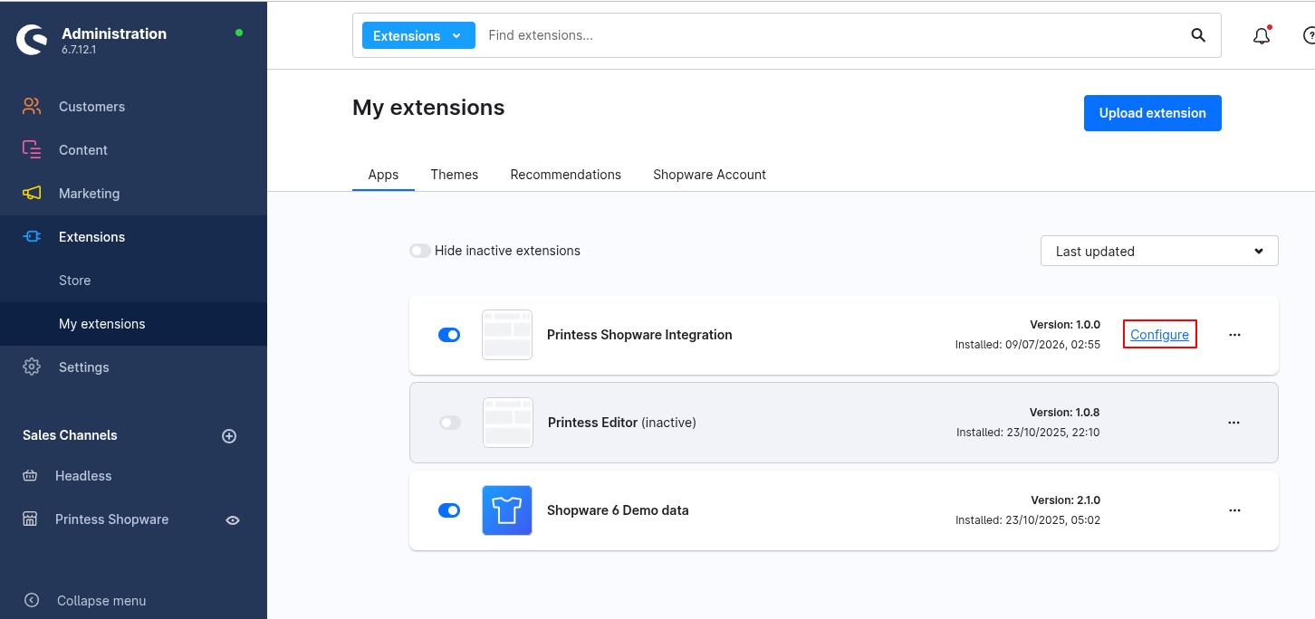This screenshot has width=1315, height=619.
Task: Open the notifications bell
Action: click(x=1262, y=36)
